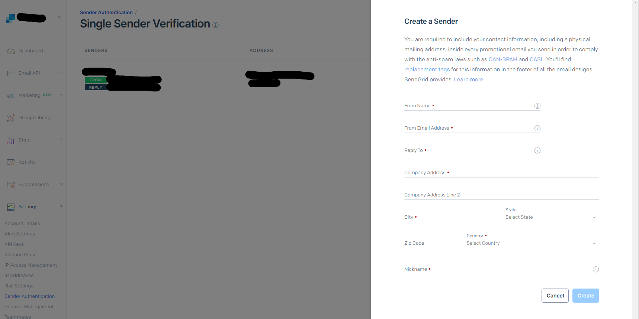Viewport: 639px width, 319px height.
Task: Select API Keys in the sidebar
Action: tap(14, 244)
